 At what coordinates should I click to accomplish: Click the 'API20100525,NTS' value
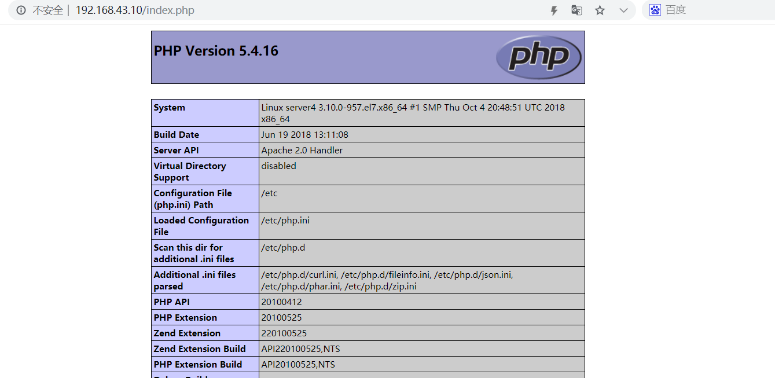click(298, 365)
